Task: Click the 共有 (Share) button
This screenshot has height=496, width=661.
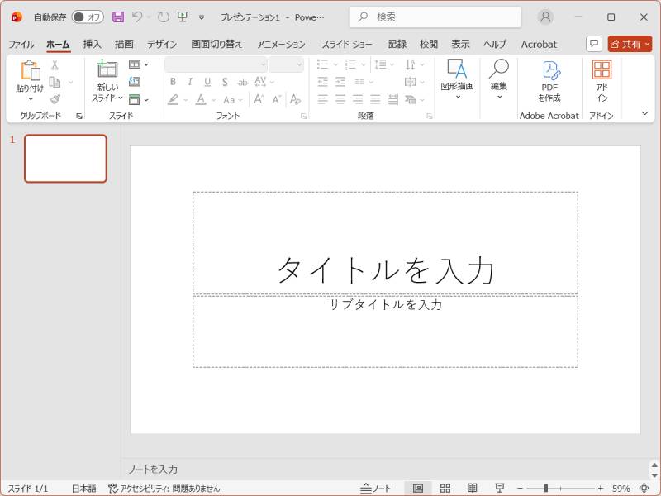Action: pos(629,44)
